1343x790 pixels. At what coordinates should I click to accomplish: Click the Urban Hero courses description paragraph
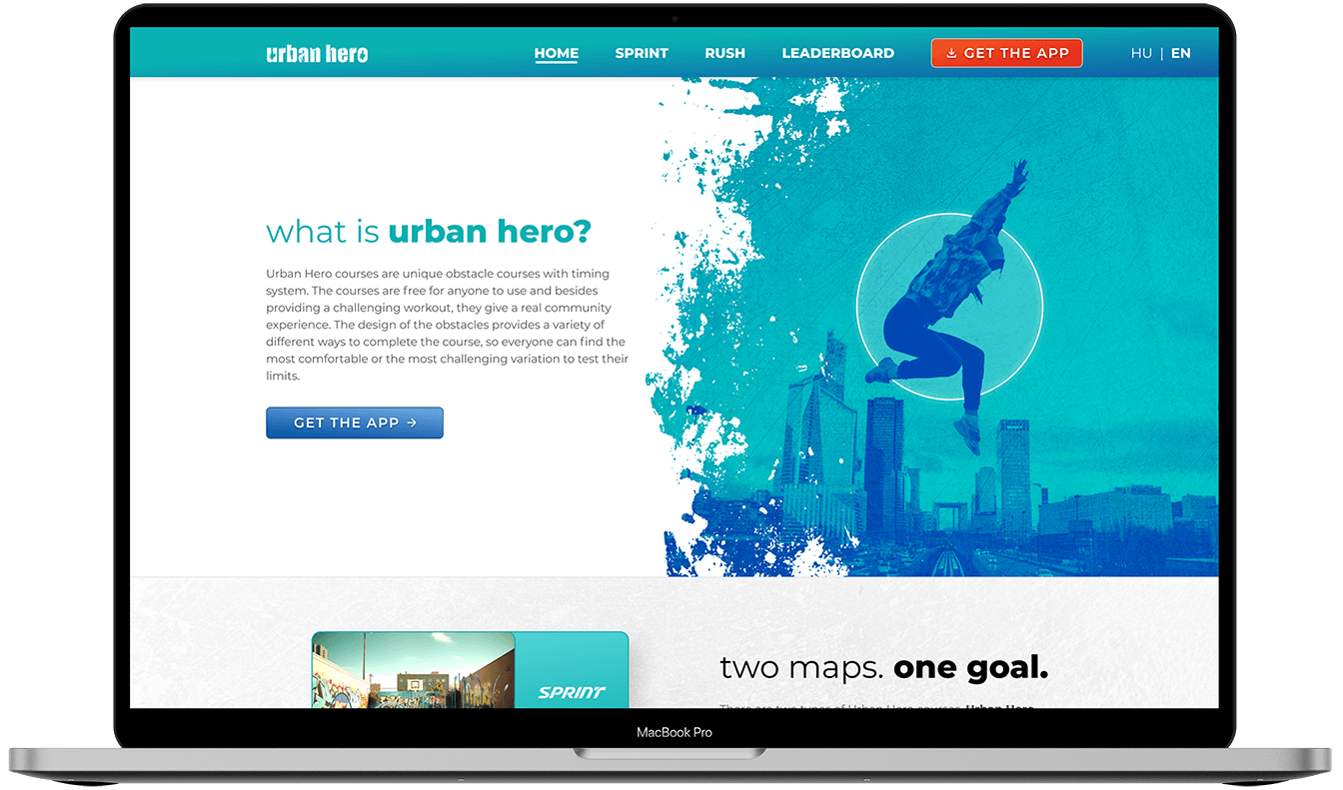447,325
